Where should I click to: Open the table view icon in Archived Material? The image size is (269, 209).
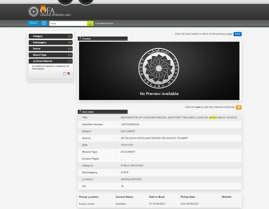coord(65,74)
